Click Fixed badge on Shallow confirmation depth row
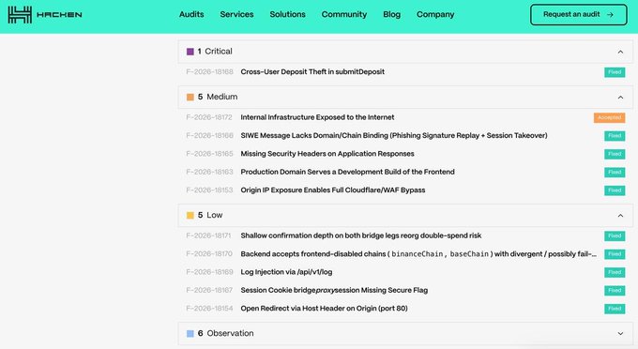638x349 pixels. (615, 235)
